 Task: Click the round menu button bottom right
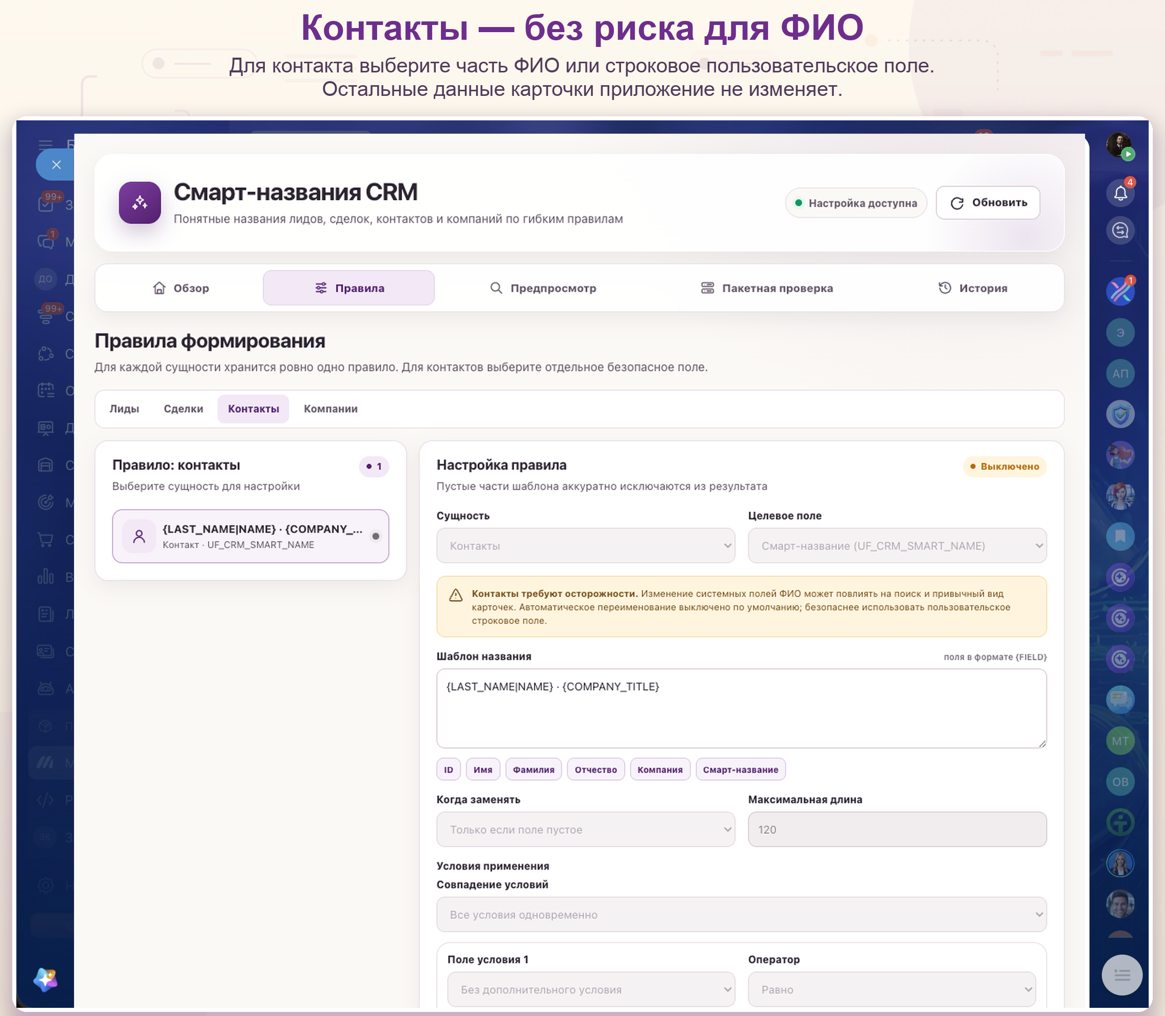coord(1121,975)
